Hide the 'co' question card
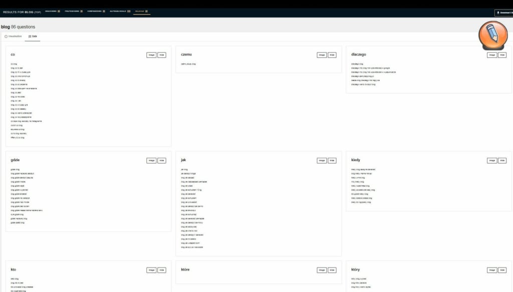 click(x=161, y=55)
